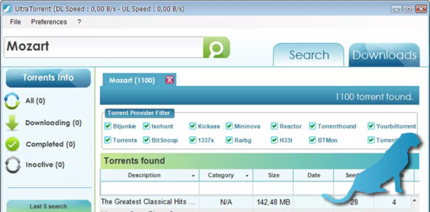This screenshot has height=212, width=430.
Task: Disable the Torrenthound provider checkbox
Action: tap(312, 126)
